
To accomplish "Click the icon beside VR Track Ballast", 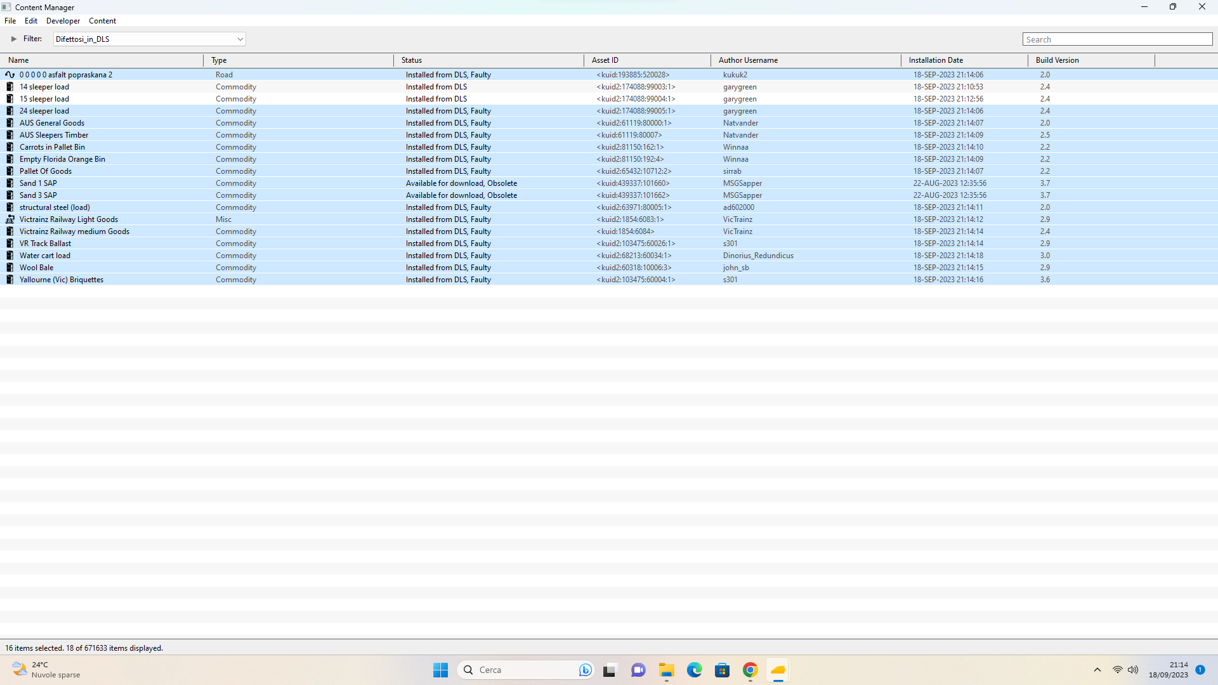I will click(10, 244).
